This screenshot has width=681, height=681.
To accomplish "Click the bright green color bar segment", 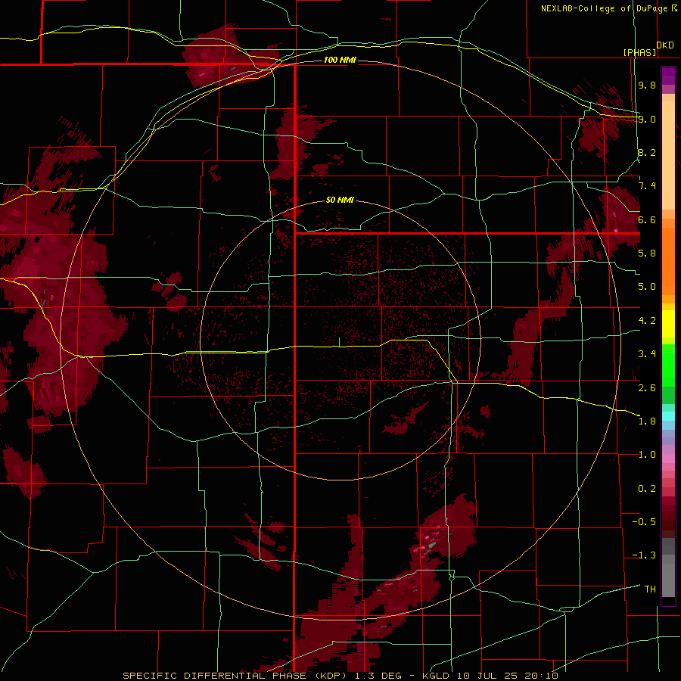I will click(668, 367).
